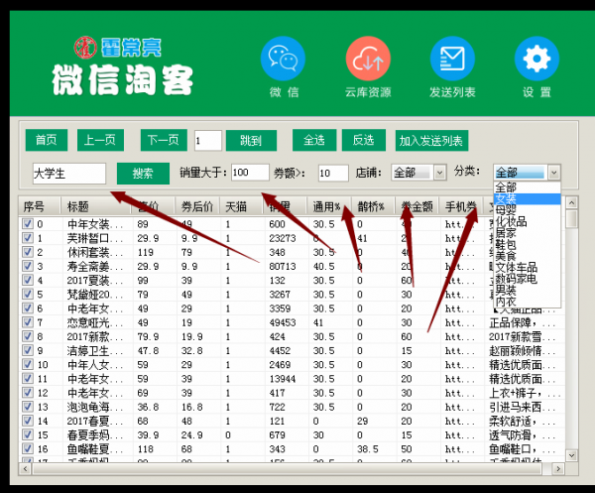Select the sales cell 80713

[283, 266]
